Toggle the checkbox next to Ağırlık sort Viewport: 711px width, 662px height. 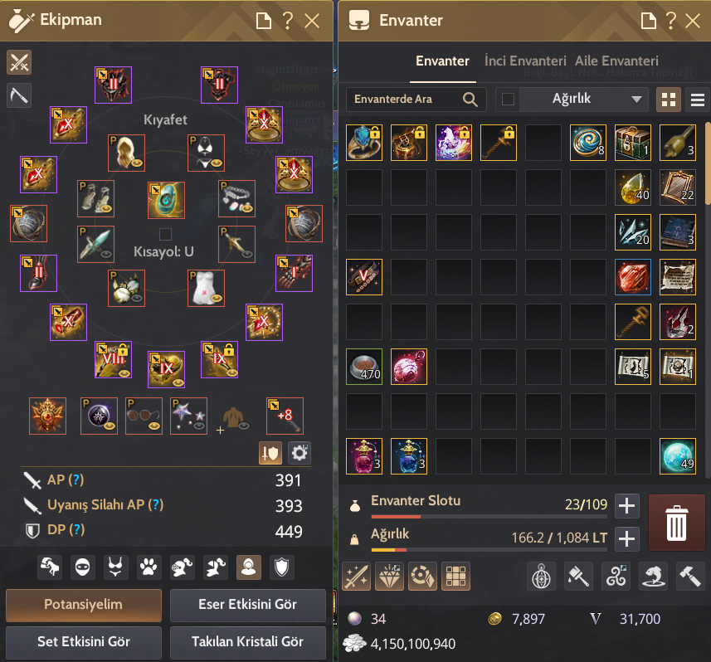point(508,100)
